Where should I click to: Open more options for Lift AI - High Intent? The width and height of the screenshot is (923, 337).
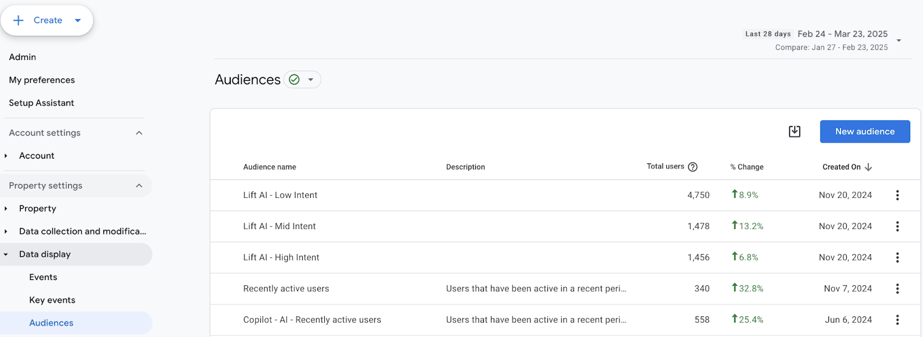tap(897, 257)
